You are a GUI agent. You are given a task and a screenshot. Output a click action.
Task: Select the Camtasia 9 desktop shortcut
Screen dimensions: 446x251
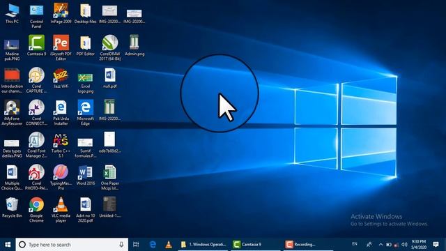(x=36, y=45)
